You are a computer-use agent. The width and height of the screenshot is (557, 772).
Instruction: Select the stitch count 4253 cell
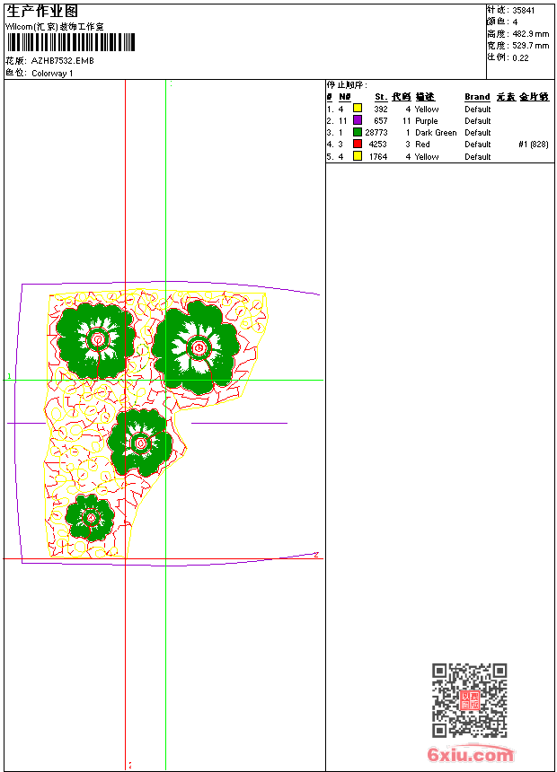[377, 145]
